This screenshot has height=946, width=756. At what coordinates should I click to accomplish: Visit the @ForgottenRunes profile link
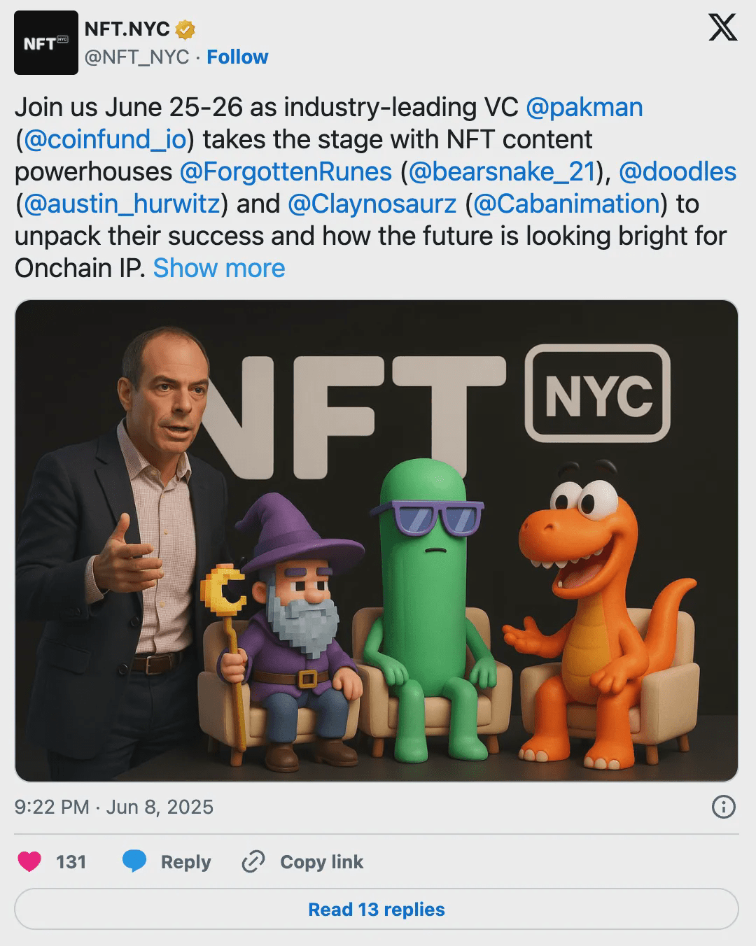click(286, 171)
